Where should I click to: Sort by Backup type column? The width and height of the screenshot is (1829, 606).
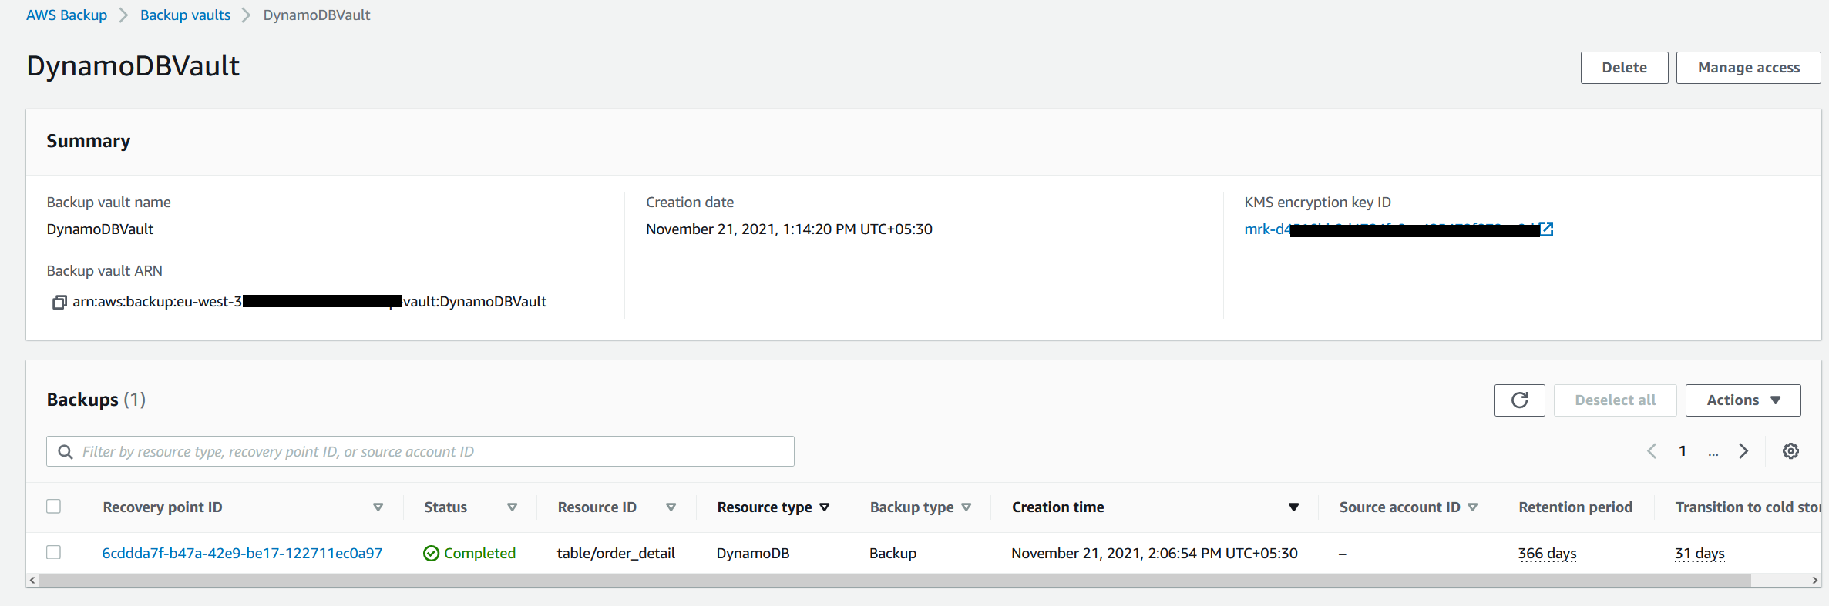[x=966, y=507]
